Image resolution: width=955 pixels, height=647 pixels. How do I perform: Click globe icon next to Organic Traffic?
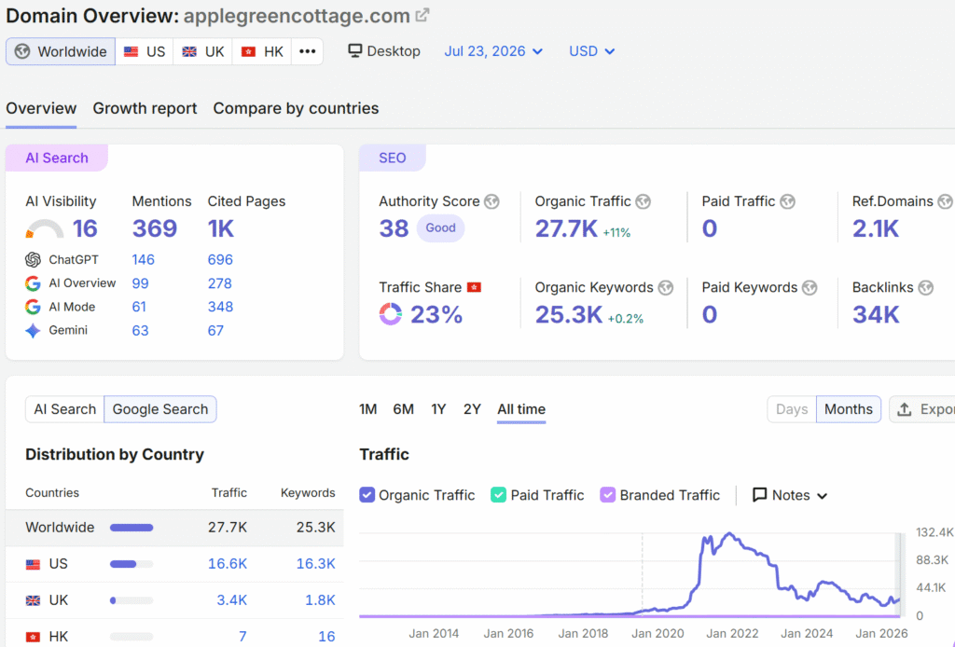(x=644, y=201)
